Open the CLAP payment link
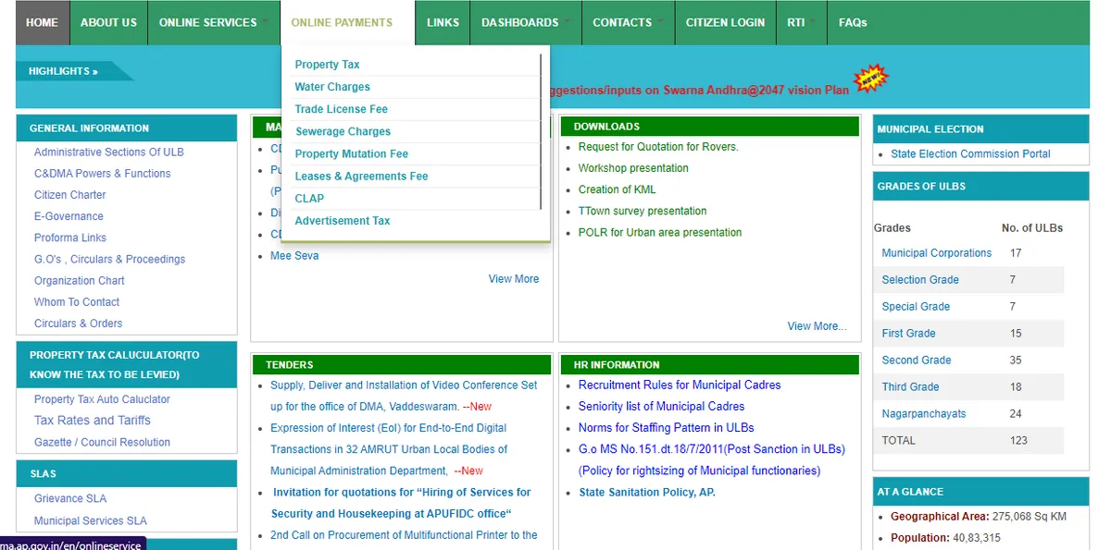The image size is (1111, 550). [308, 198]
